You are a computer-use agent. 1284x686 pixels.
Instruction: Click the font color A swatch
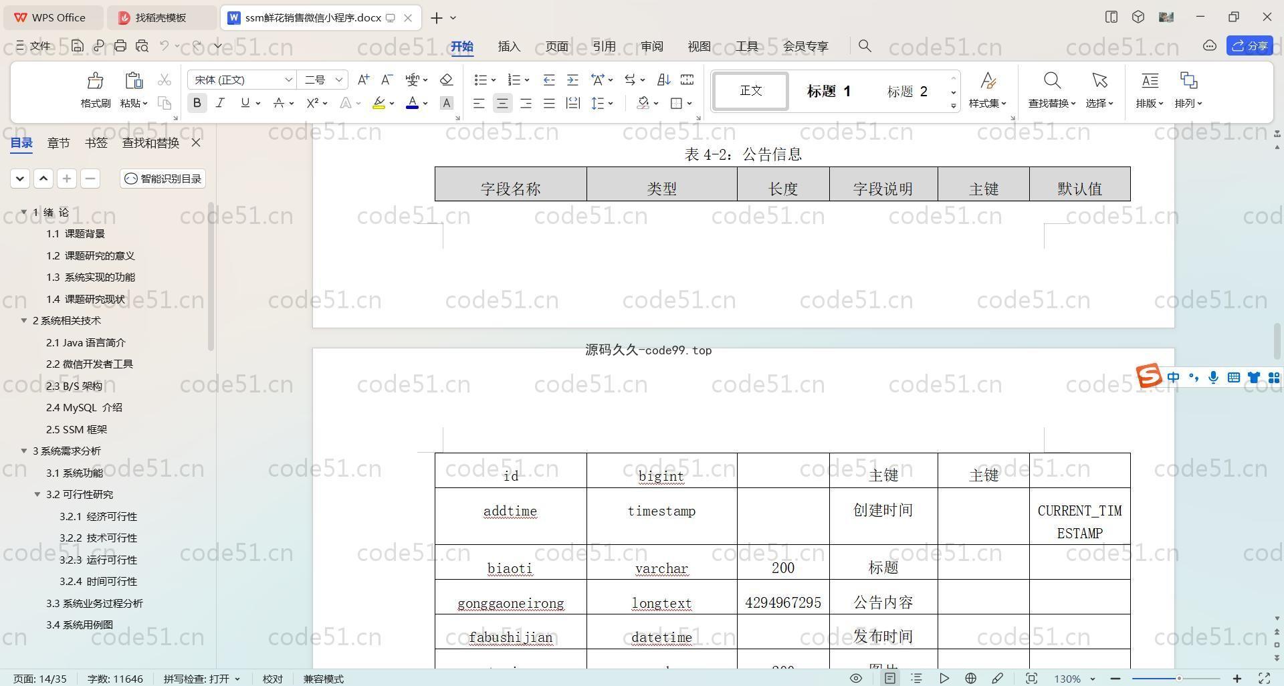pos(412,103)
